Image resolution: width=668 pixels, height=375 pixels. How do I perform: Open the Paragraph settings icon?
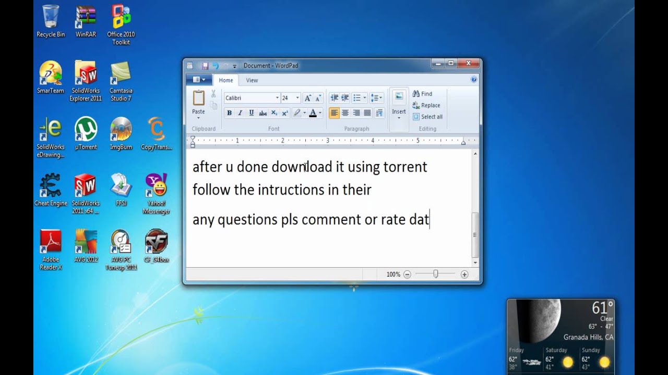(379, 113)
